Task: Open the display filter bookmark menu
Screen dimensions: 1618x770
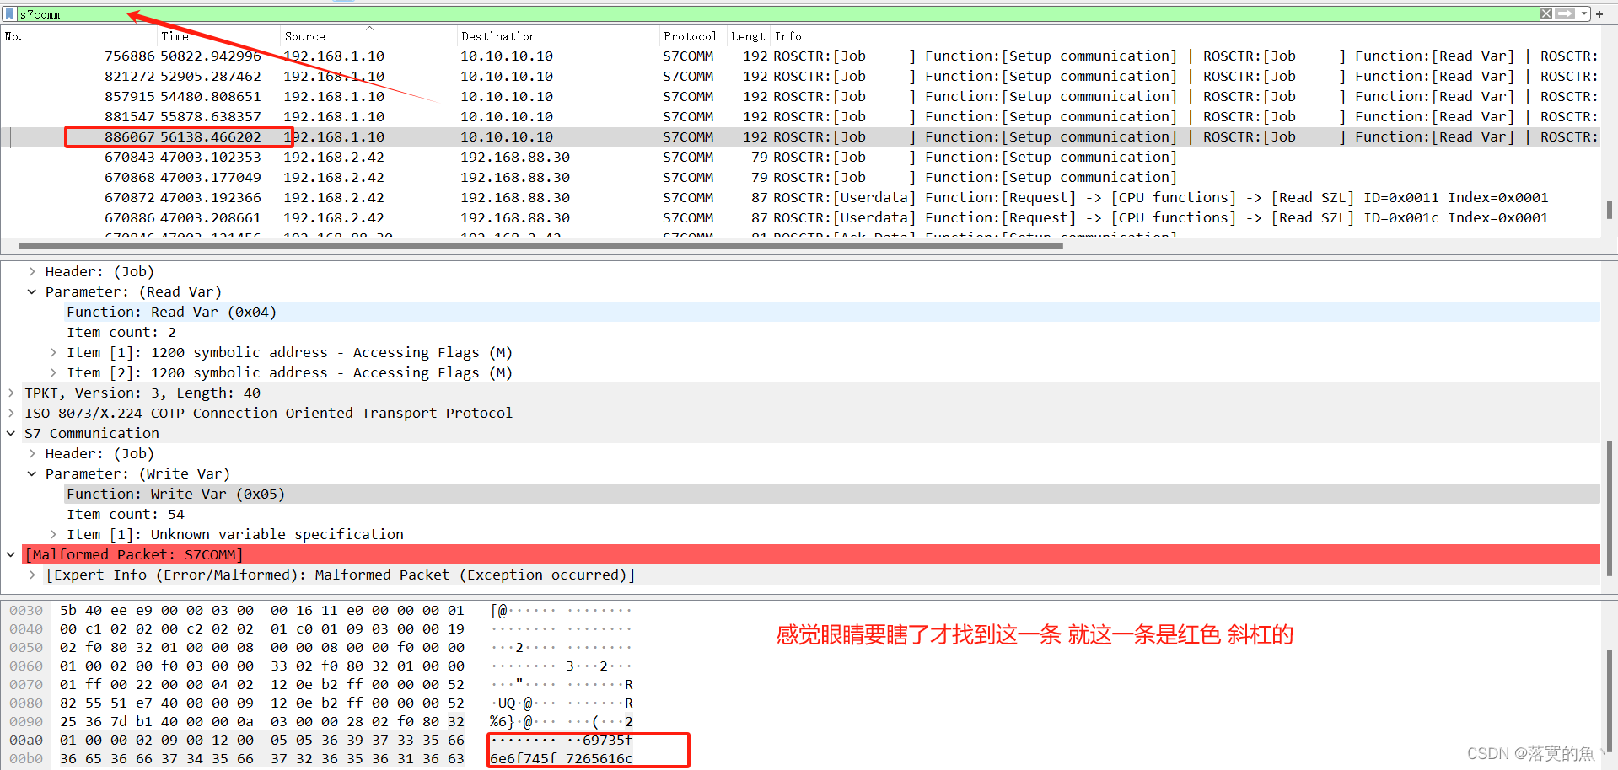Action: coord(9,13)
